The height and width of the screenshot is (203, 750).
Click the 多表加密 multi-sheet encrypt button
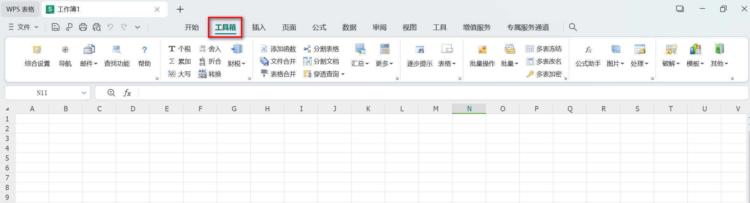tap(544, 74)
